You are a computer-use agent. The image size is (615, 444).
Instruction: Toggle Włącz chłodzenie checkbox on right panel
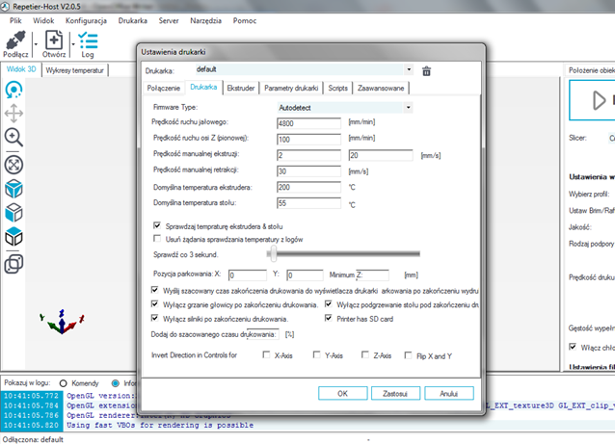pos(573,347)
